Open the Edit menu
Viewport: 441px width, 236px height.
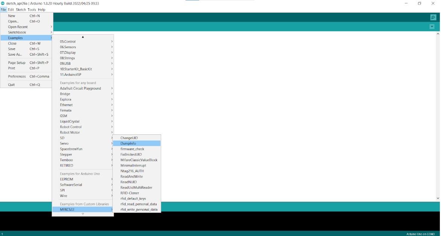(x=11, y=9)
